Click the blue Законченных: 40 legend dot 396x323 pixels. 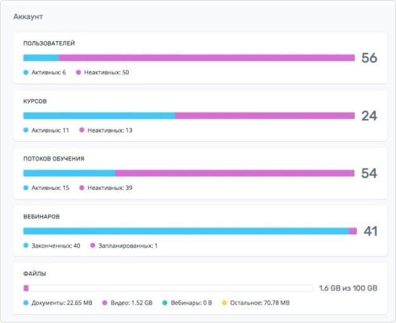coord(26,246)
